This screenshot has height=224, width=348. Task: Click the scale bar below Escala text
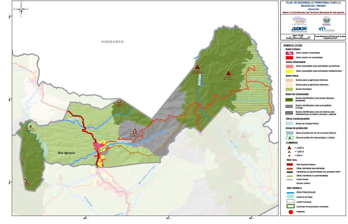point(297,38)
